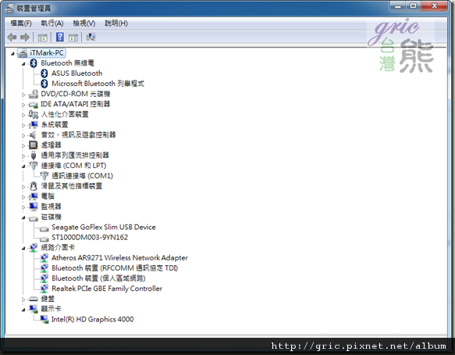Expand the IDE ATA/ATAPI 控制器 category
The image size is (455, 355).
point(23,105)
